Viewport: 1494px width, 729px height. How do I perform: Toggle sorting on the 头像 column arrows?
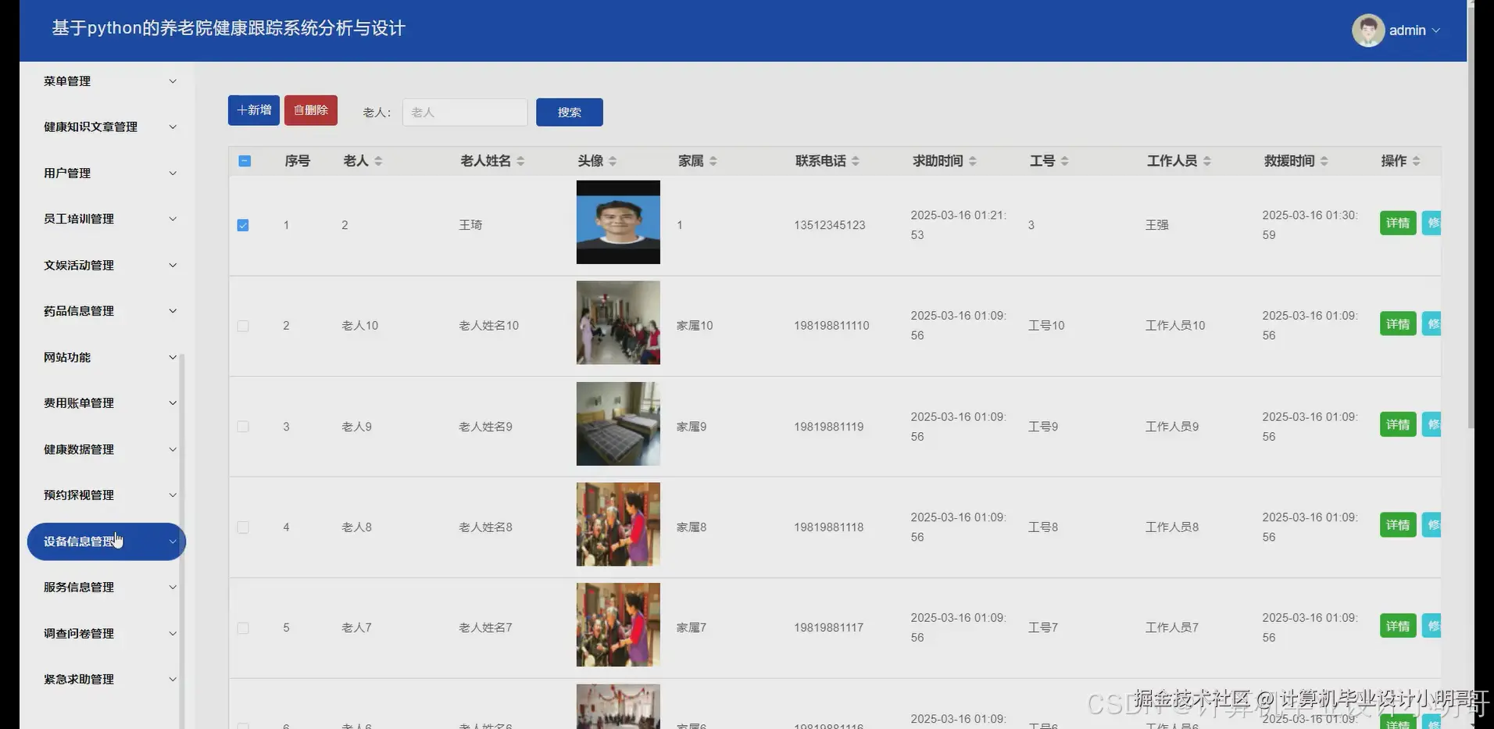click(x=613, y=161)
